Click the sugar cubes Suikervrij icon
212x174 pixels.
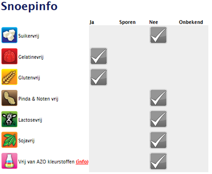pos(10,35)
